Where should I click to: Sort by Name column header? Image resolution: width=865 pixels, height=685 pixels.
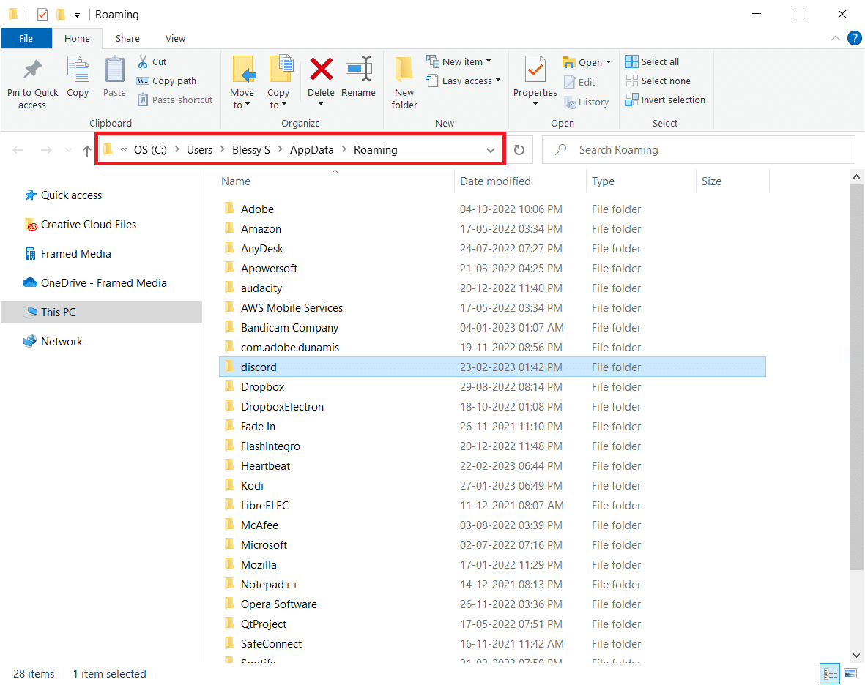[236, 181]
